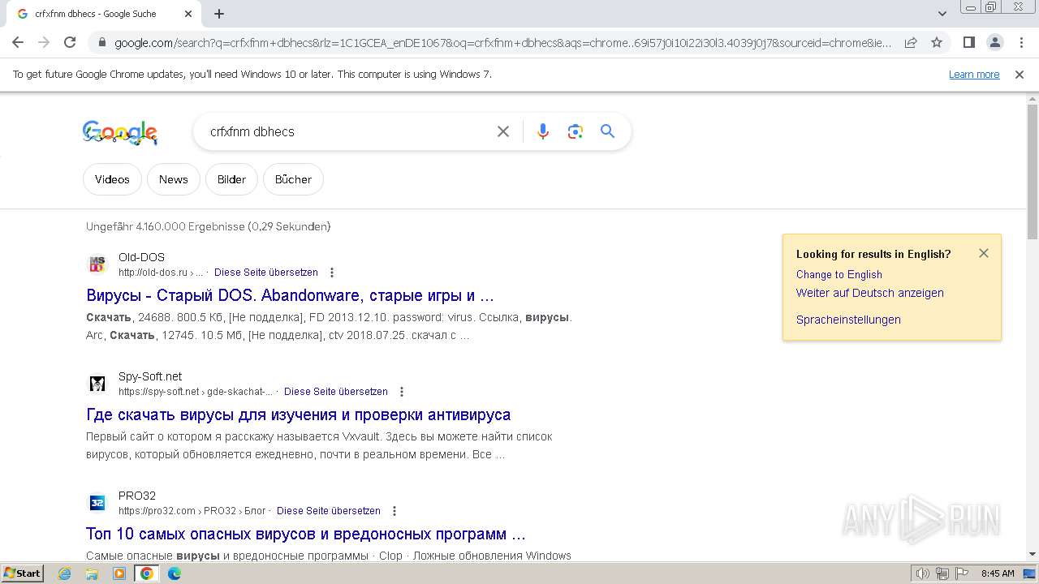Choose Weiter auf Deutsch anzeigen
1039x584 pixels.
[870, 293]
